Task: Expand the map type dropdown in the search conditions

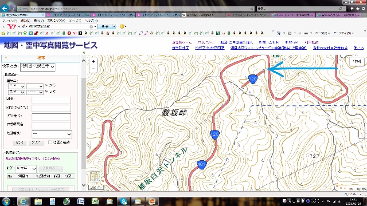Action: (x=52, y=134)
